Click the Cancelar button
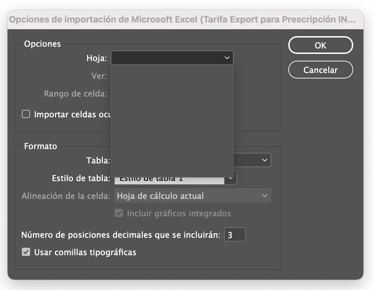This screenshot has height=290, width=373. click(320, 70)
